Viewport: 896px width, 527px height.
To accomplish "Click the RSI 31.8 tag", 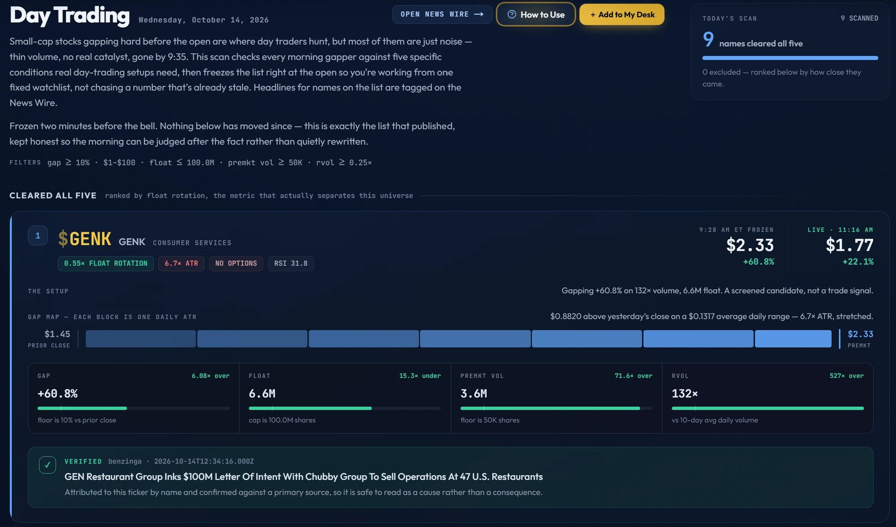I will point(291,263).
